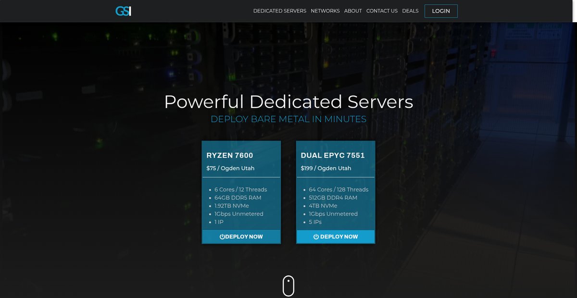Select Contact Us in navigation

(x=382, y=11)
